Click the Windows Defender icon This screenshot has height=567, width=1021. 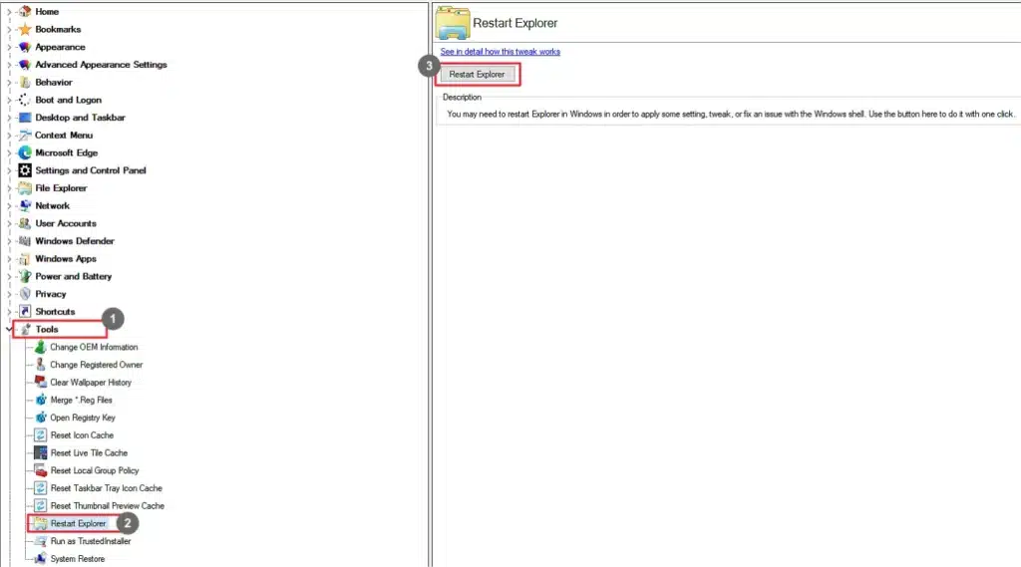click(25, 241)
